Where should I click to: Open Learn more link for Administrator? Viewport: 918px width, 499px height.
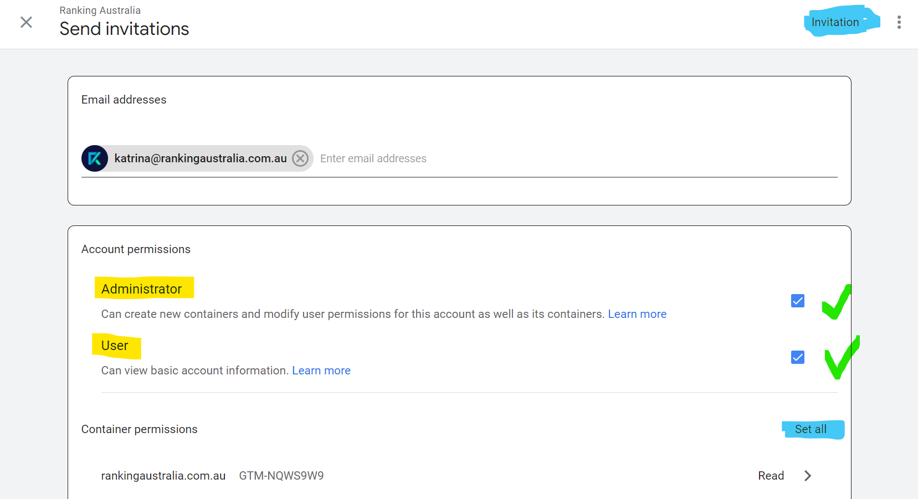[637, 314]
